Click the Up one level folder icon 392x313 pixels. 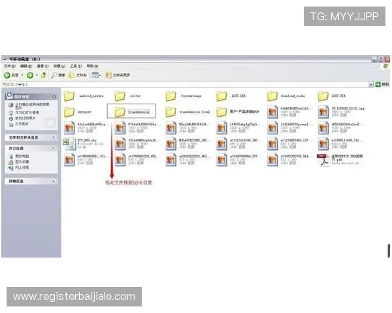click(x=44, y=75)
